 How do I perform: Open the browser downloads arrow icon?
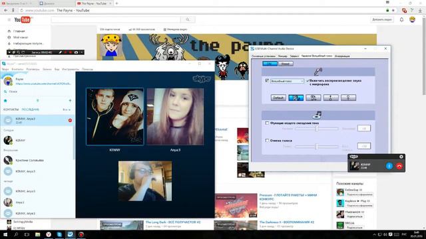pos(420,11)
